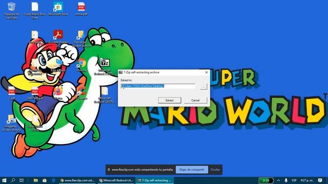
Task: Click the microphone tray icon
Action: click(x=286, y=180)
